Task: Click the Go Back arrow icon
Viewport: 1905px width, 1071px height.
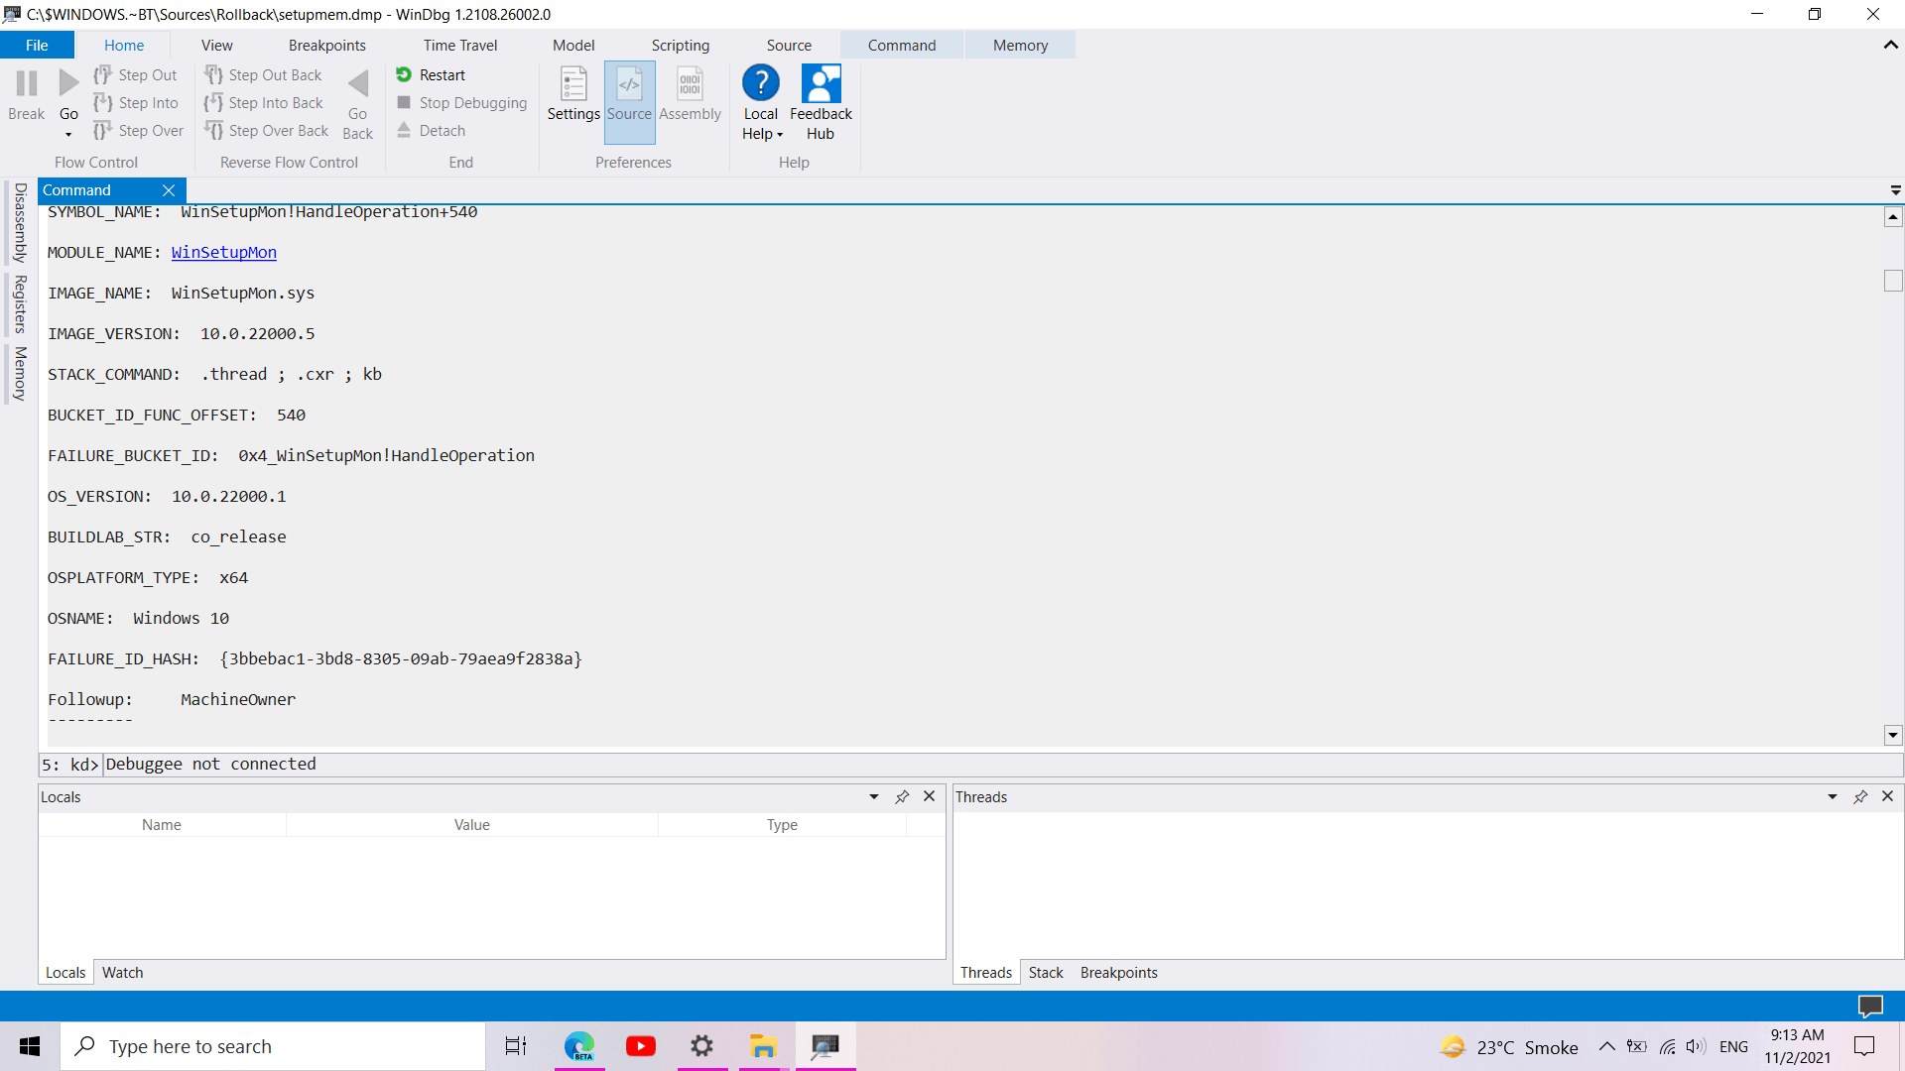Action: click(358, 84)
